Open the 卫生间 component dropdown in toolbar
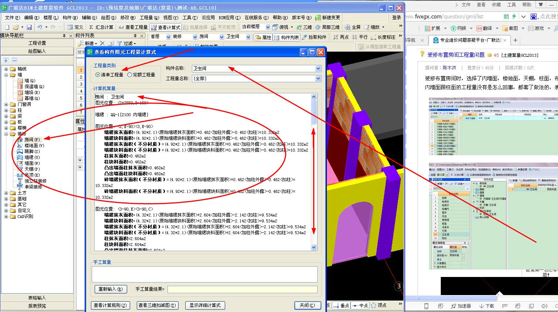The height and width of the screenshot is (312, 558). tap(248, 37)
